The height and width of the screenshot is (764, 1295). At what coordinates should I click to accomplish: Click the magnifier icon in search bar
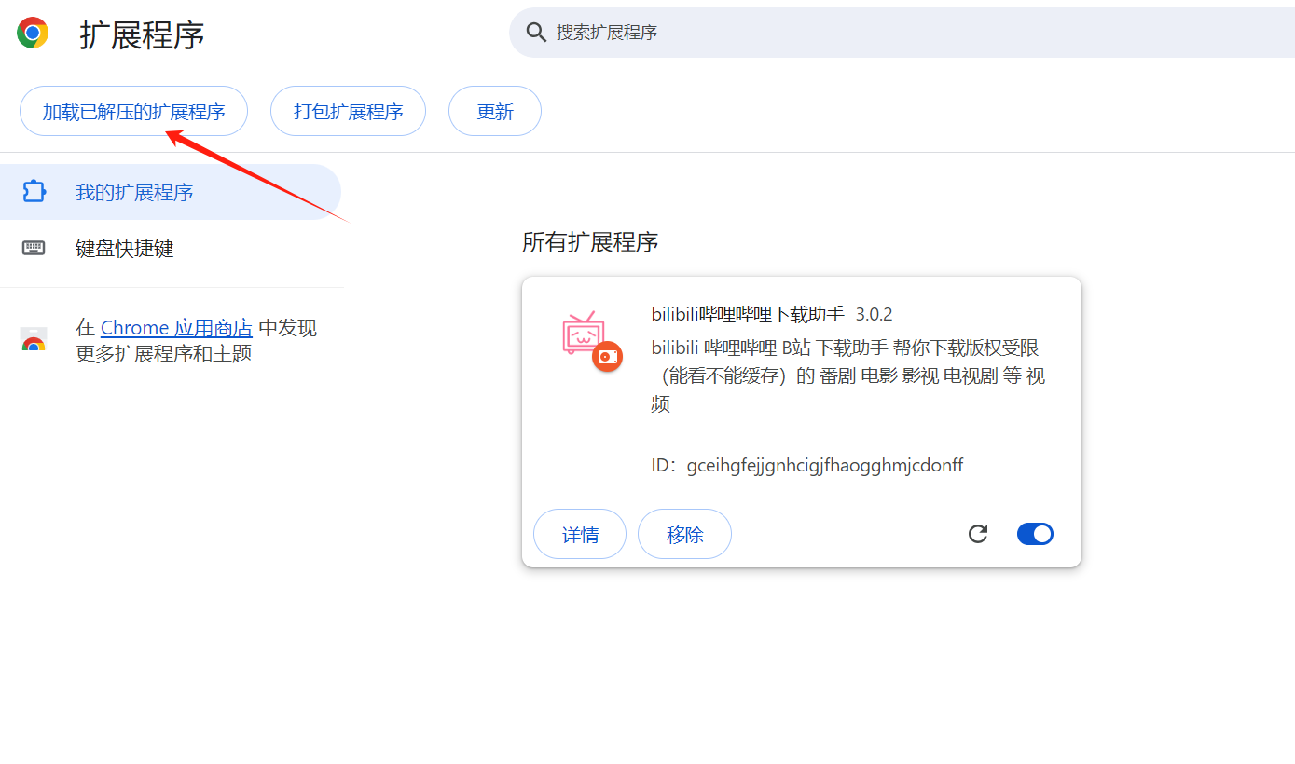tap(536, 33)
